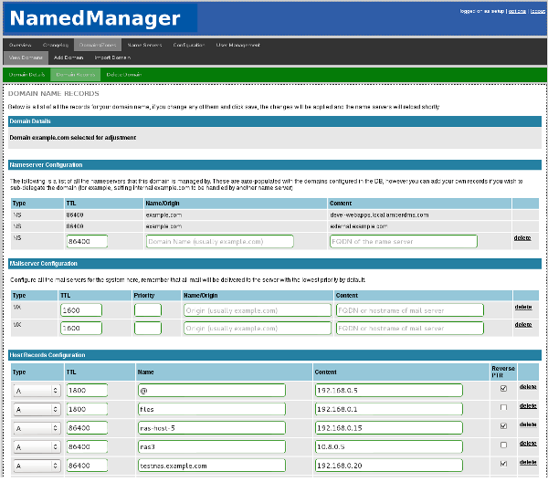Select the View Domains submenu
Screen dimensions: 548x482
26,58
